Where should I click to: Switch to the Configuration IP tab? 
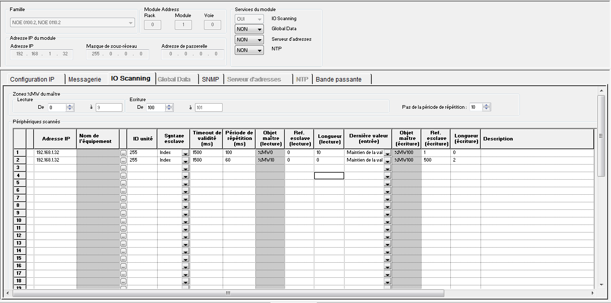tap(32, 79)
